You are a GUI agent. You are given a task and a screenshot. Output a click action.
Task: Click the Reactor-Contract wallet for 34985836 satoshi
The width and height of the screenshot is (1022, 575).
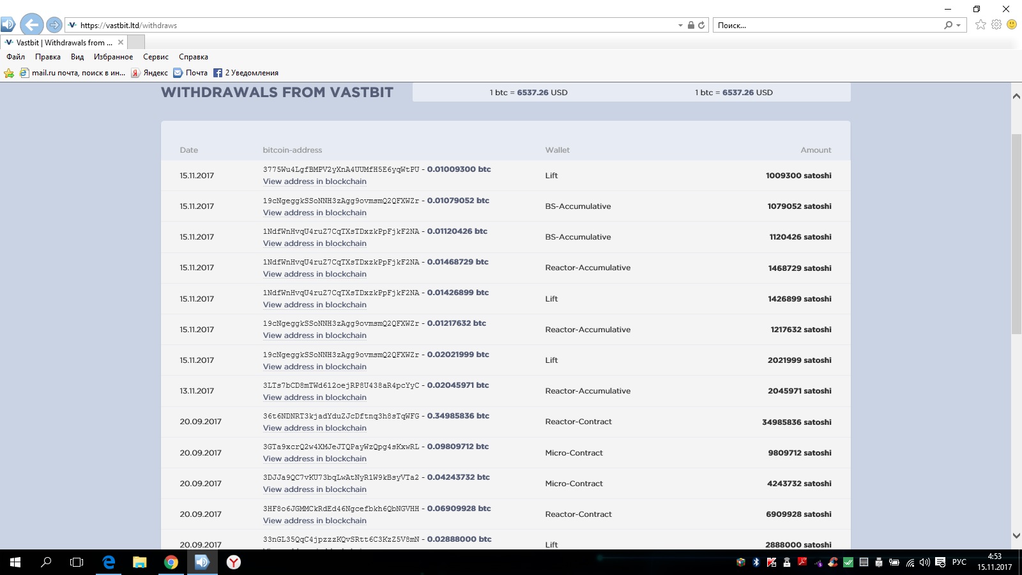point(578,422)
